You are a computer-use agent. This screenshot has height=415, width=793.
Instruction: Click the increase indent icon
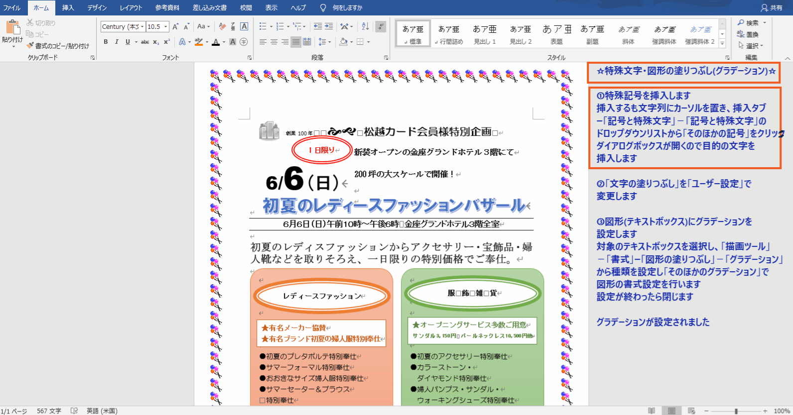pyautogui.click(x=329, y=26)
